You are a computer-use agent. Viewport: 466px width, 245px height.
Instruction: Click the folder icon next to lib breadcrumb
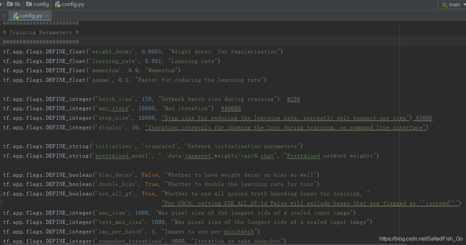(10, 4)
